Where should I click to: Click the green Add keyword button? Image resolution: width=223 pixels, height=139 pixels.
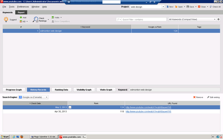[23, 17]
